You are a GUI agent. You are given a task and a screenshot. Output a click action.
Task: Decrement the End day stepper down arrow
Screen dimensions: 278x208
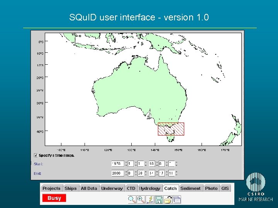146,175
